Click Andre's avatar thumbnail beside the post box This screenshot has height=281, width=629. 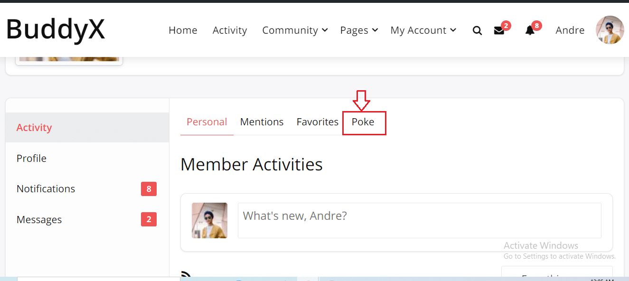click(x=209, y=220)
